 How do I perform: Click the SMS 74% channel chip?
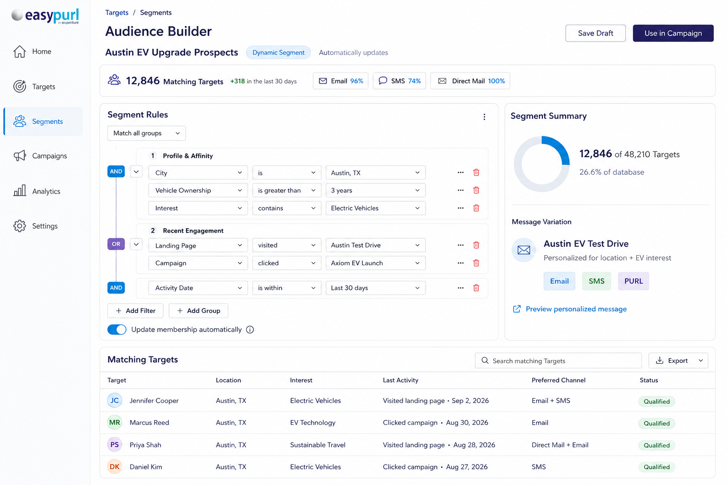pyautogui.click(x=399, y=81)
